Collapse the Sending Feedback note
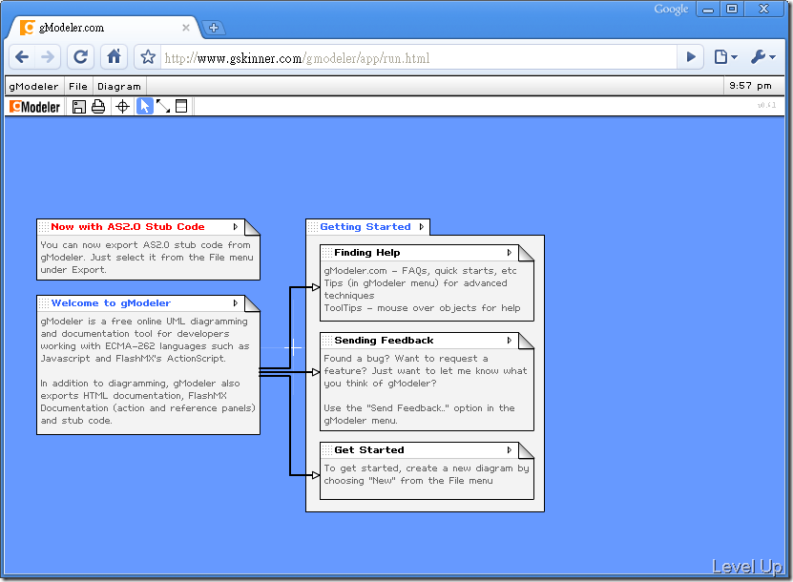Image resolution: width=793 pixels, height=582 pixels. 510,341
